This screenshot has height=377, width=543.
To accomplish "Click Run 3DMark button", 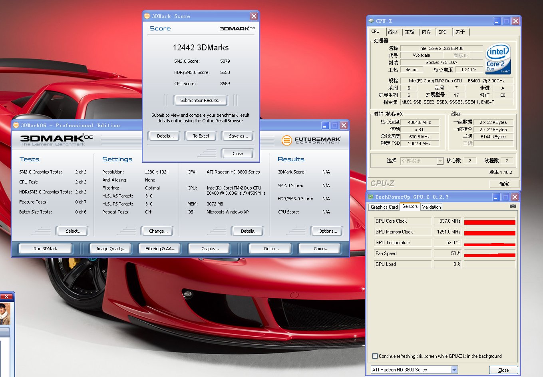I will pos(45,249).
